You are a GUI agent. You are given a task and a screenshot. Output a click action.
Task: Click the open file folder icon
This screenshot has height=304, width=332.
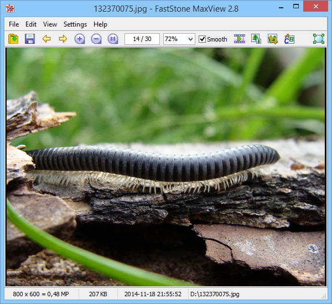(13, 39)
